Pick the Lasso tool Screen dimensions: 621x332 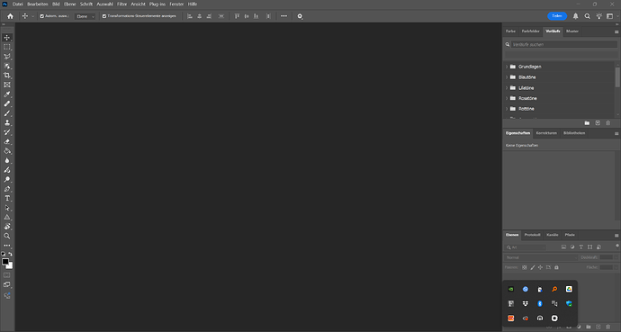coord(6,57)
